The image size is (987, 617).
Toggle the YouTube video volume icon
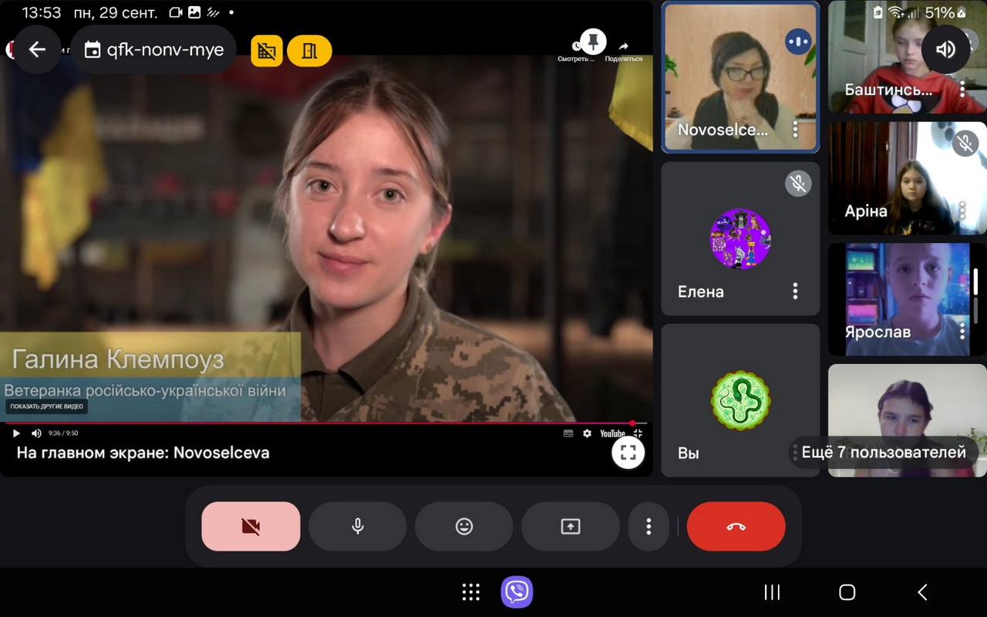[36, 433]
